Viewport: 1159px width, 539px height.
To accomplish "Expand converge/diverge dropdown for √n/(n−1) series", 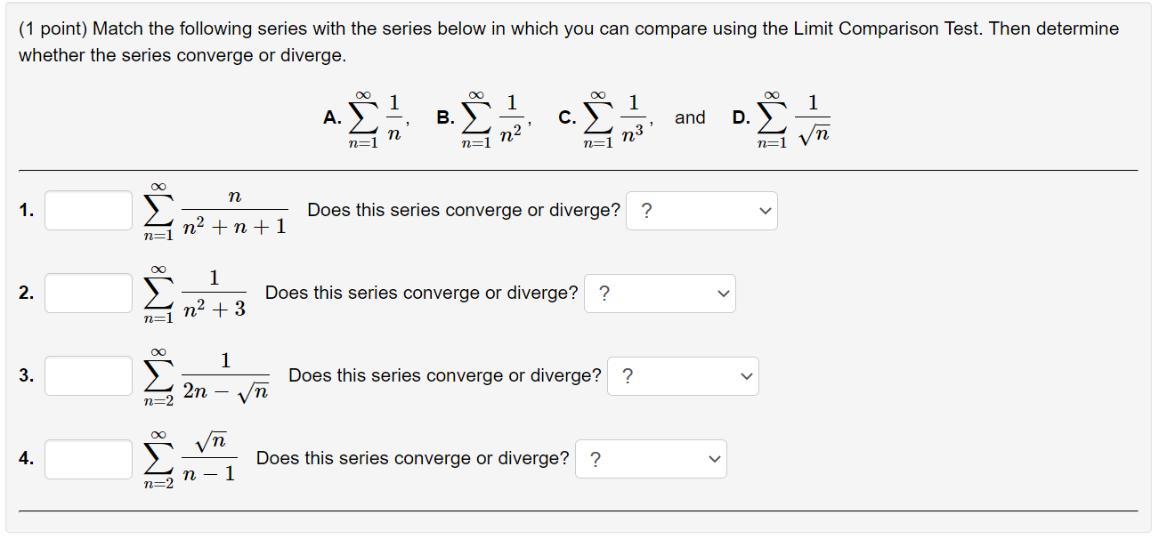I will (651, 459).
